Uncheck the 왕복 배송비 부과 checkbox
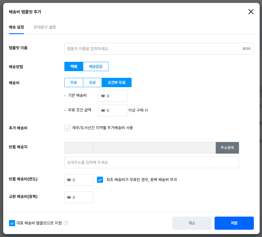The height and width of the screenshot is (237, 262). click(100, 180)
